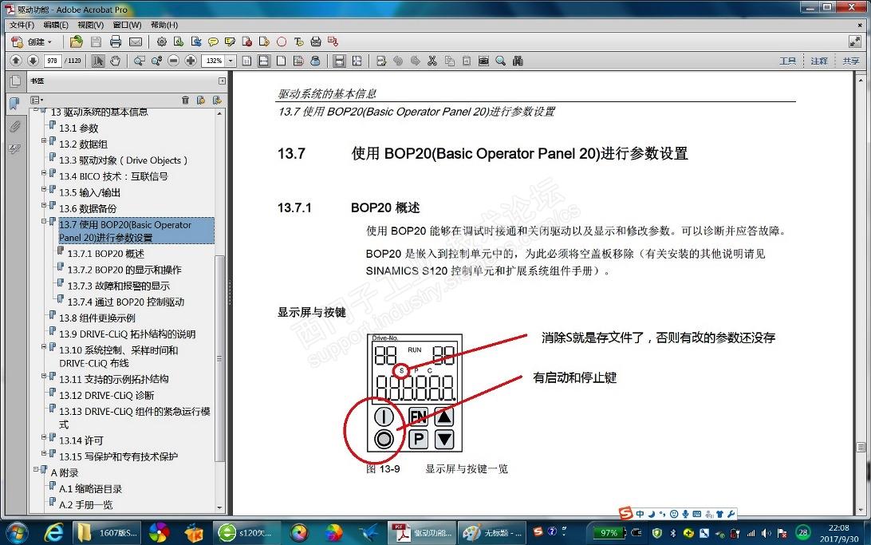871x545 pixels.
Task: Collapse the bookmarks panel with its close button
Action: coord(223,81)
